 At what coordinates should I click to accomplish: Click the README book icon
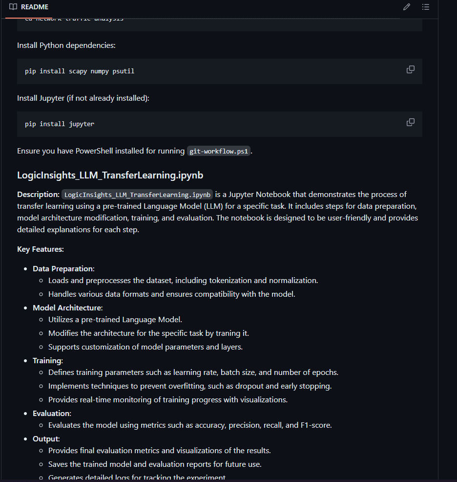tap(13, 7)
